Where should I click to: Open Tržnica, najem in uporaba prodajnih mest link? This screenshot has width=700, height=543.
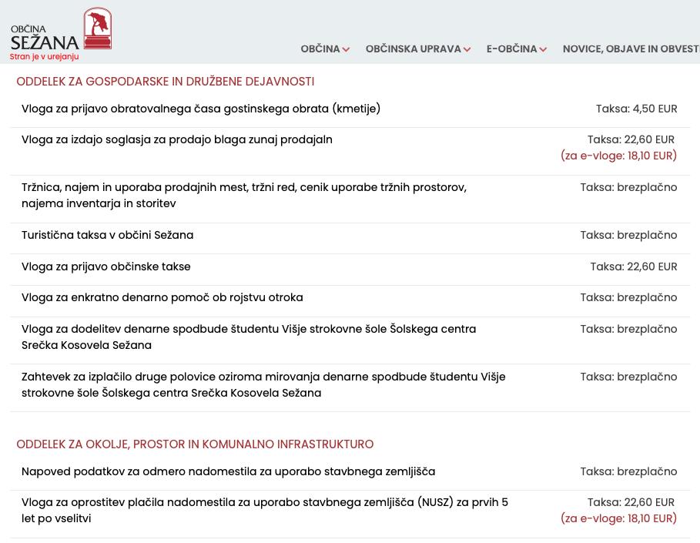click(x=244, y=195)
